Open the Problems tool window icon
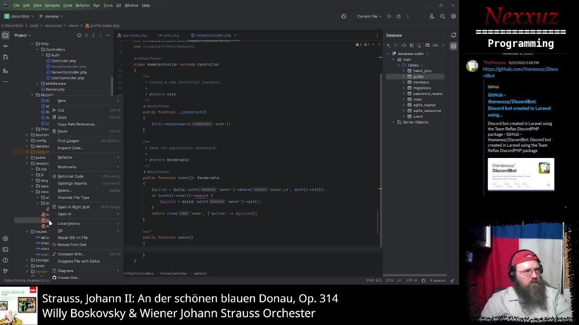579x325 pixels. tap(5, 260)
